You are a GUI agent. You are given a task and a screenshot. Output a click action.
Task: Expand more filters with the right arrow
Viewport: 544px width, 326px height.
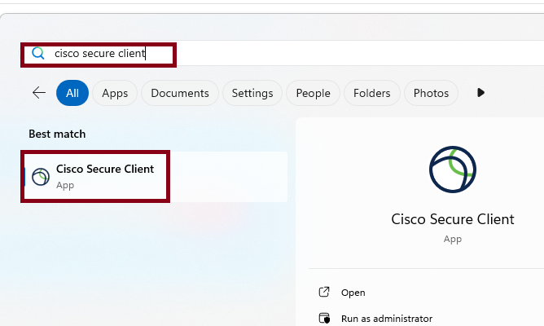click(x=480, y=93)
